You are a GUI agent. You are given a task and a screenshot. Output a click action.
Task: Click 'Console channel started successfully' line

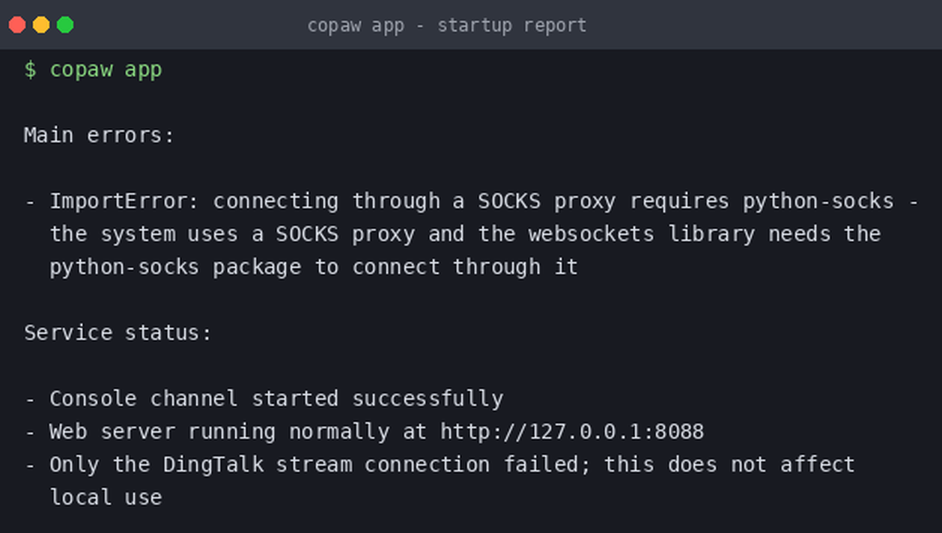pos(276,398)
